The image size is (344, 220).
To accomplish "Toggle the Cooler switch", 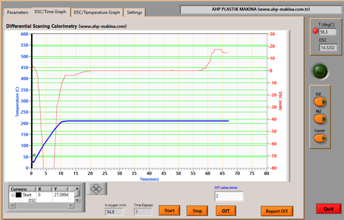I will click(320, 138).
